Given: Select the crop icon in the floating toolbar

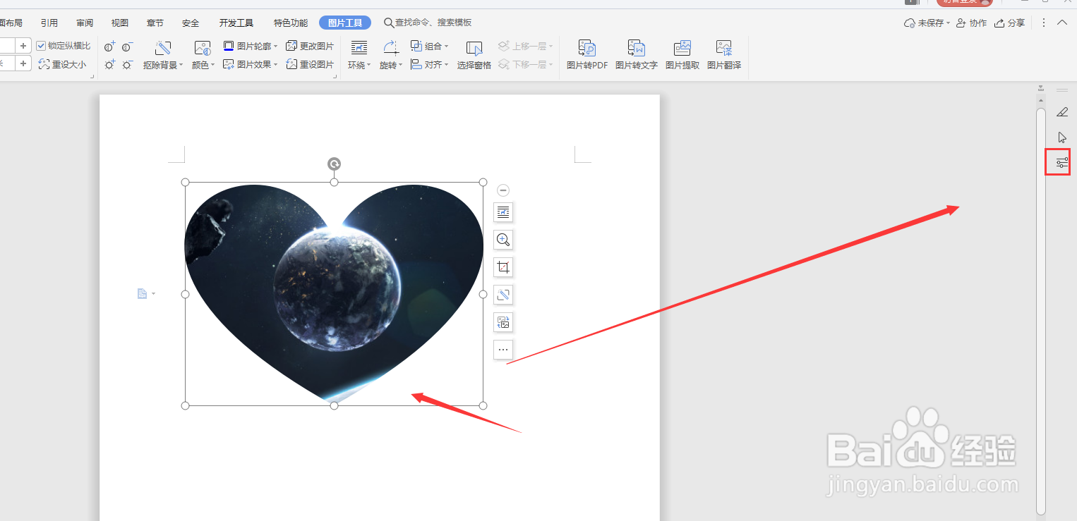Looking at the screenshot, I should point(503,266).
